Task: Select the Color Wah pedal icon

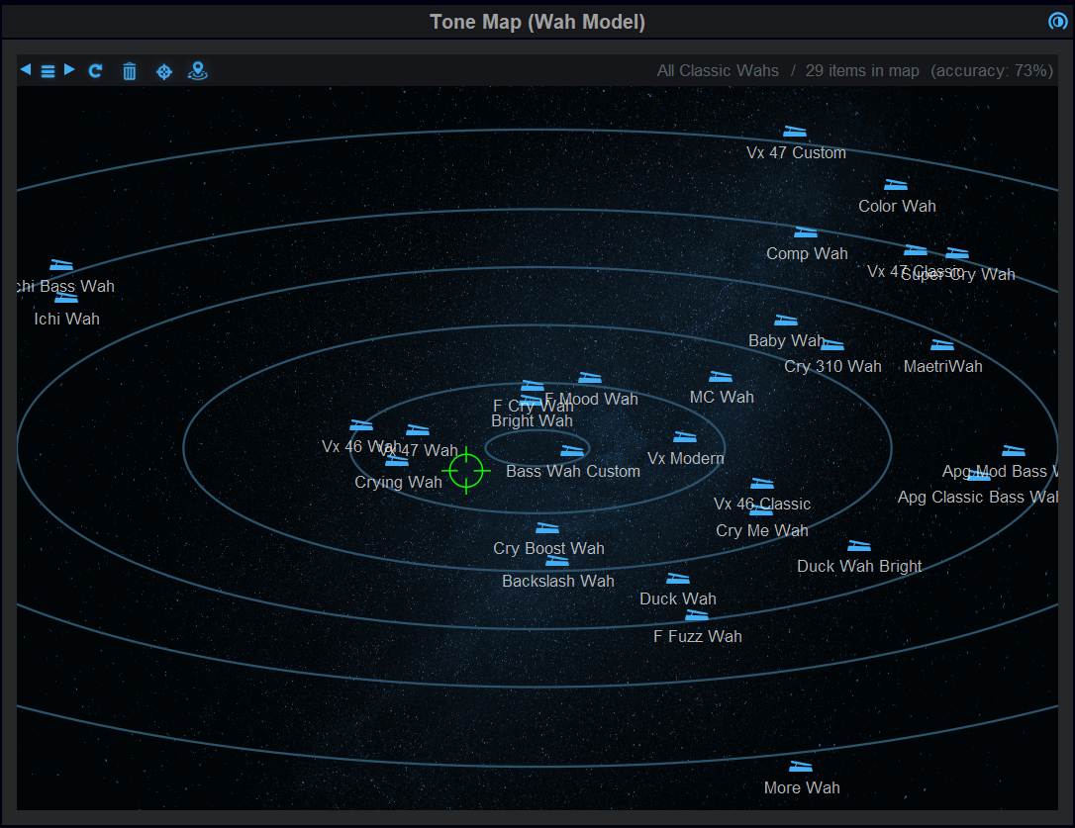Action: click(896, 186)
